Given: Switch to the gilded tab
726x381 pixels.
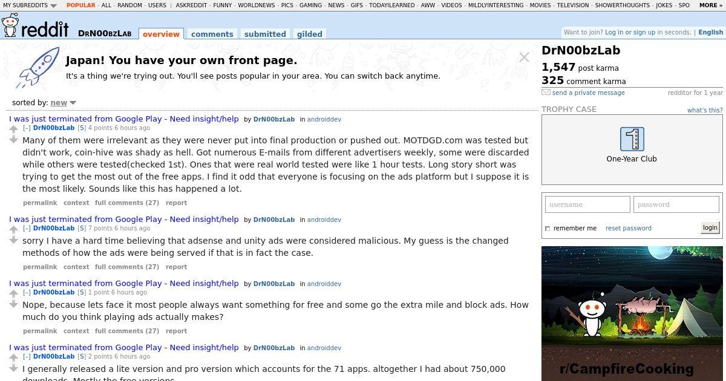Looking at the screenshot, I should [309, 34].
